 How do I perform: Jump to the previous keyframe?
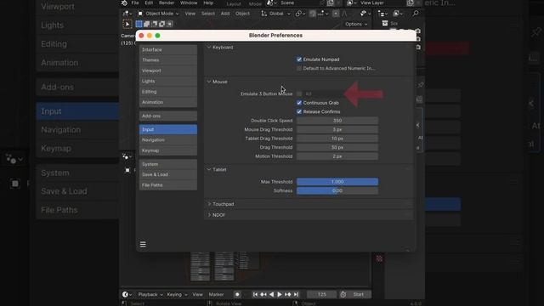coord(263,295)
